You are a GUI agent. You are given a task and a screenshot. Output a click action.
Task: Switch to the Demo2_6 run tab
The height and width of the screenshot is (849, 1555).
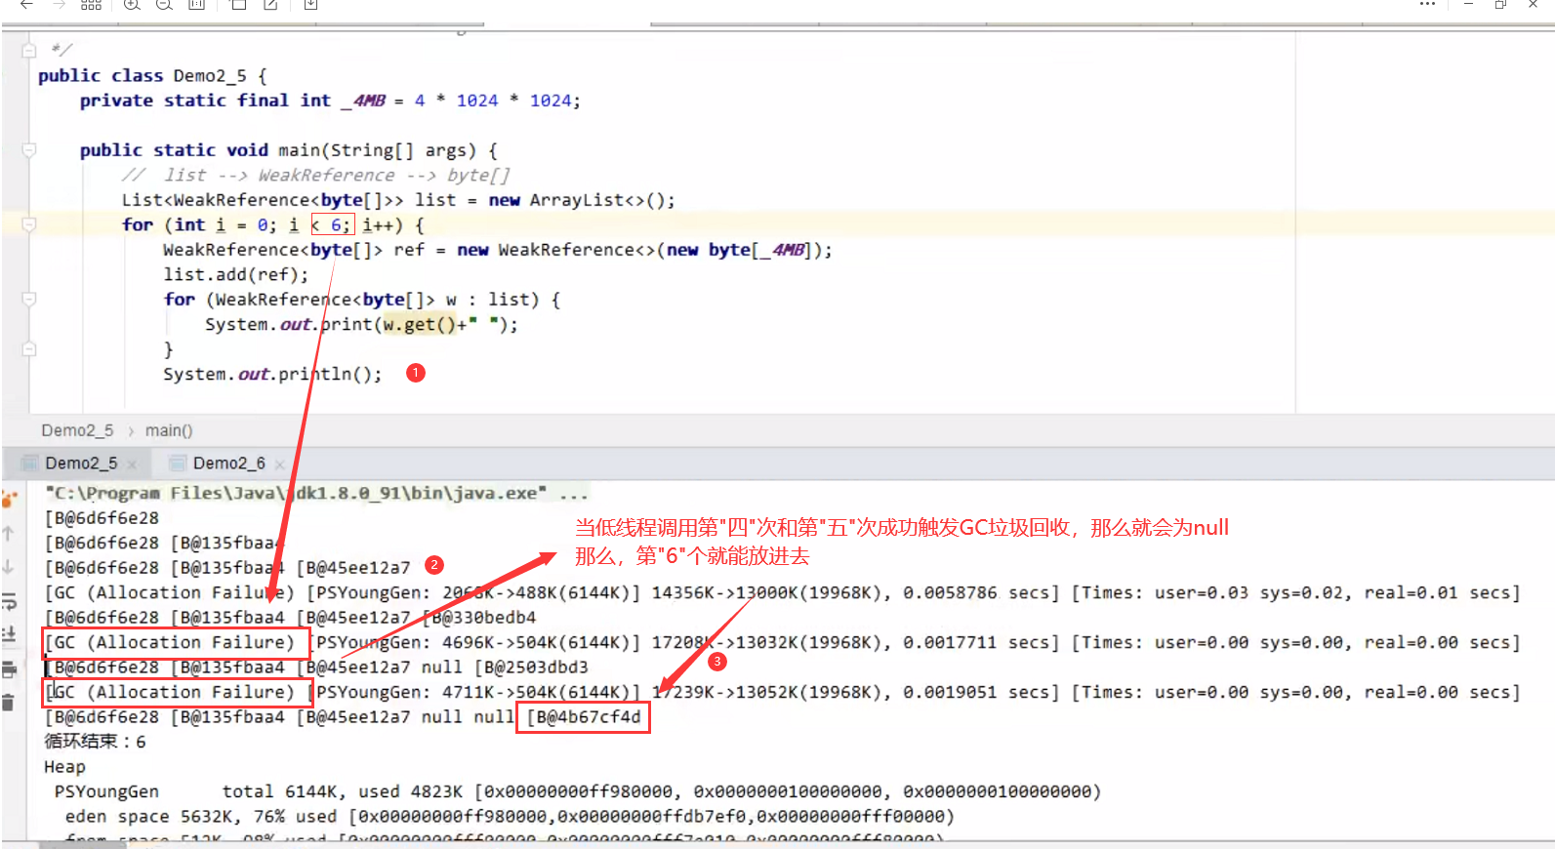[x=228, y=464]
